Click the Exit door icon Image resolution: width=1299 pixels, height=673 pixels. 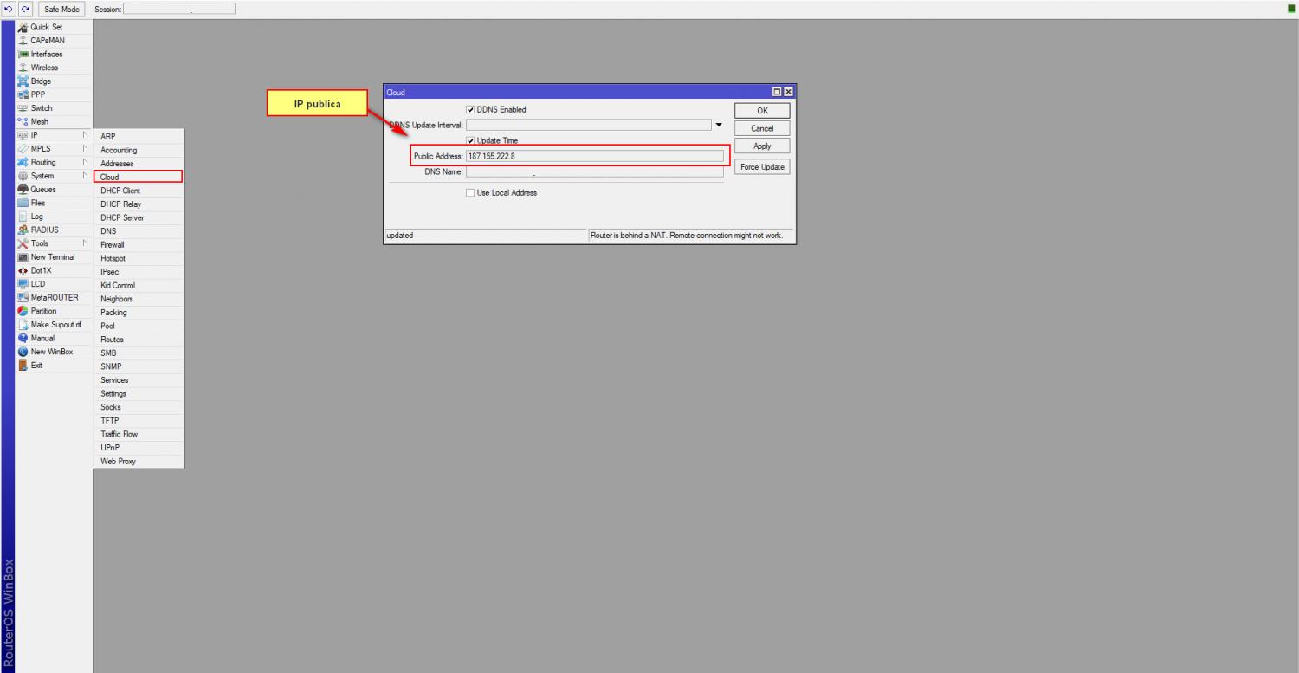pyautogui.click(x=23, y=365)
